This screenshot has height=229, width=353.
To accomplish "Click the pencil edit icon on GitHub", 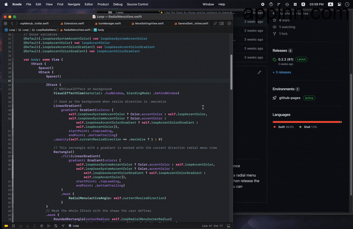I will point(259,72).
